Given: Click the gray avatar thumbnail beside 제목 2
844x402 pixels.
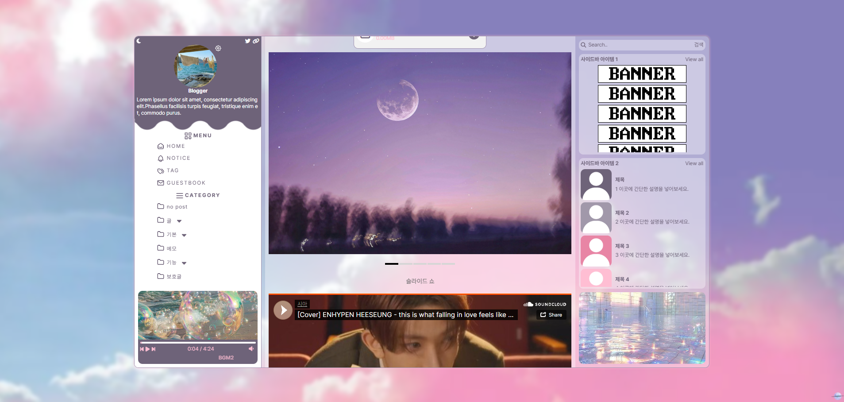Looking at the screenshot, I should (x=596, y=218).
